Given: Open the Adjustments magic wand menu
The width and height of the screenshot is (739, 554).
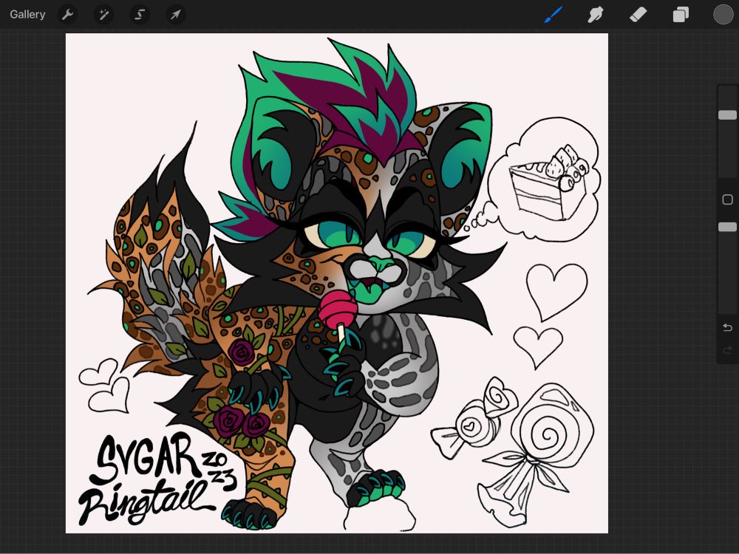Looking at the screenshot, I should pyautogui.click(x=103, y=15).
